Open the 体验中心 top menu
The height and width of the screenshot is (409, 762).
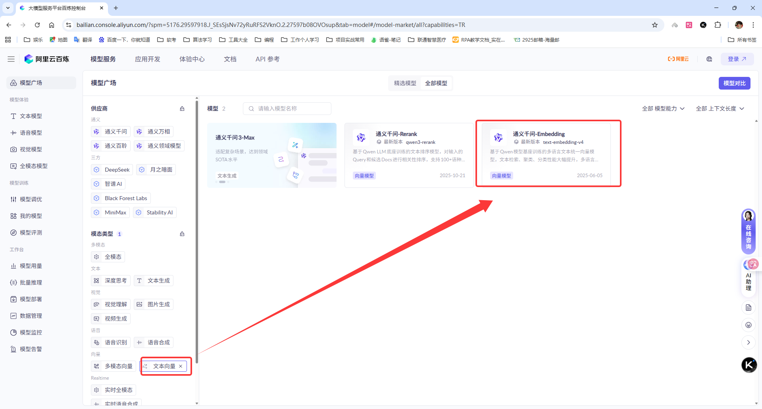pyautogui.click(x=192, y=59)
